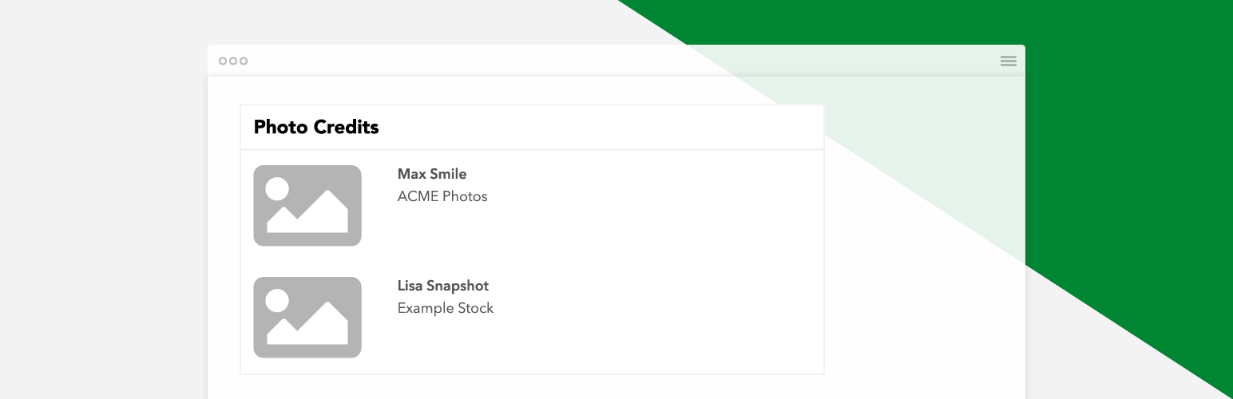
Task: Select the image placeholder beside Lisa Snapshot
Action: [307, 318]
